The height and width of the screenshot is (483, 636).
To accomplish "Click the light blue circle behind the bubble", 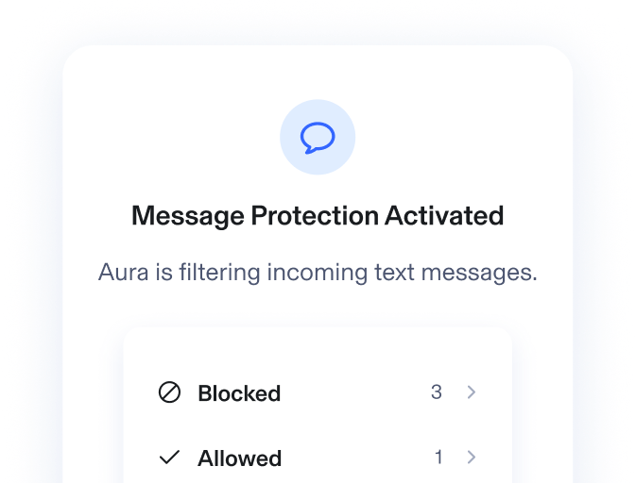I will (x=318, y=137).
